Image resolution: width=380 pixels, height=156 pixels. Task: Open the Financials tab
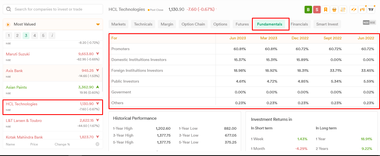[x=299, y=24]
